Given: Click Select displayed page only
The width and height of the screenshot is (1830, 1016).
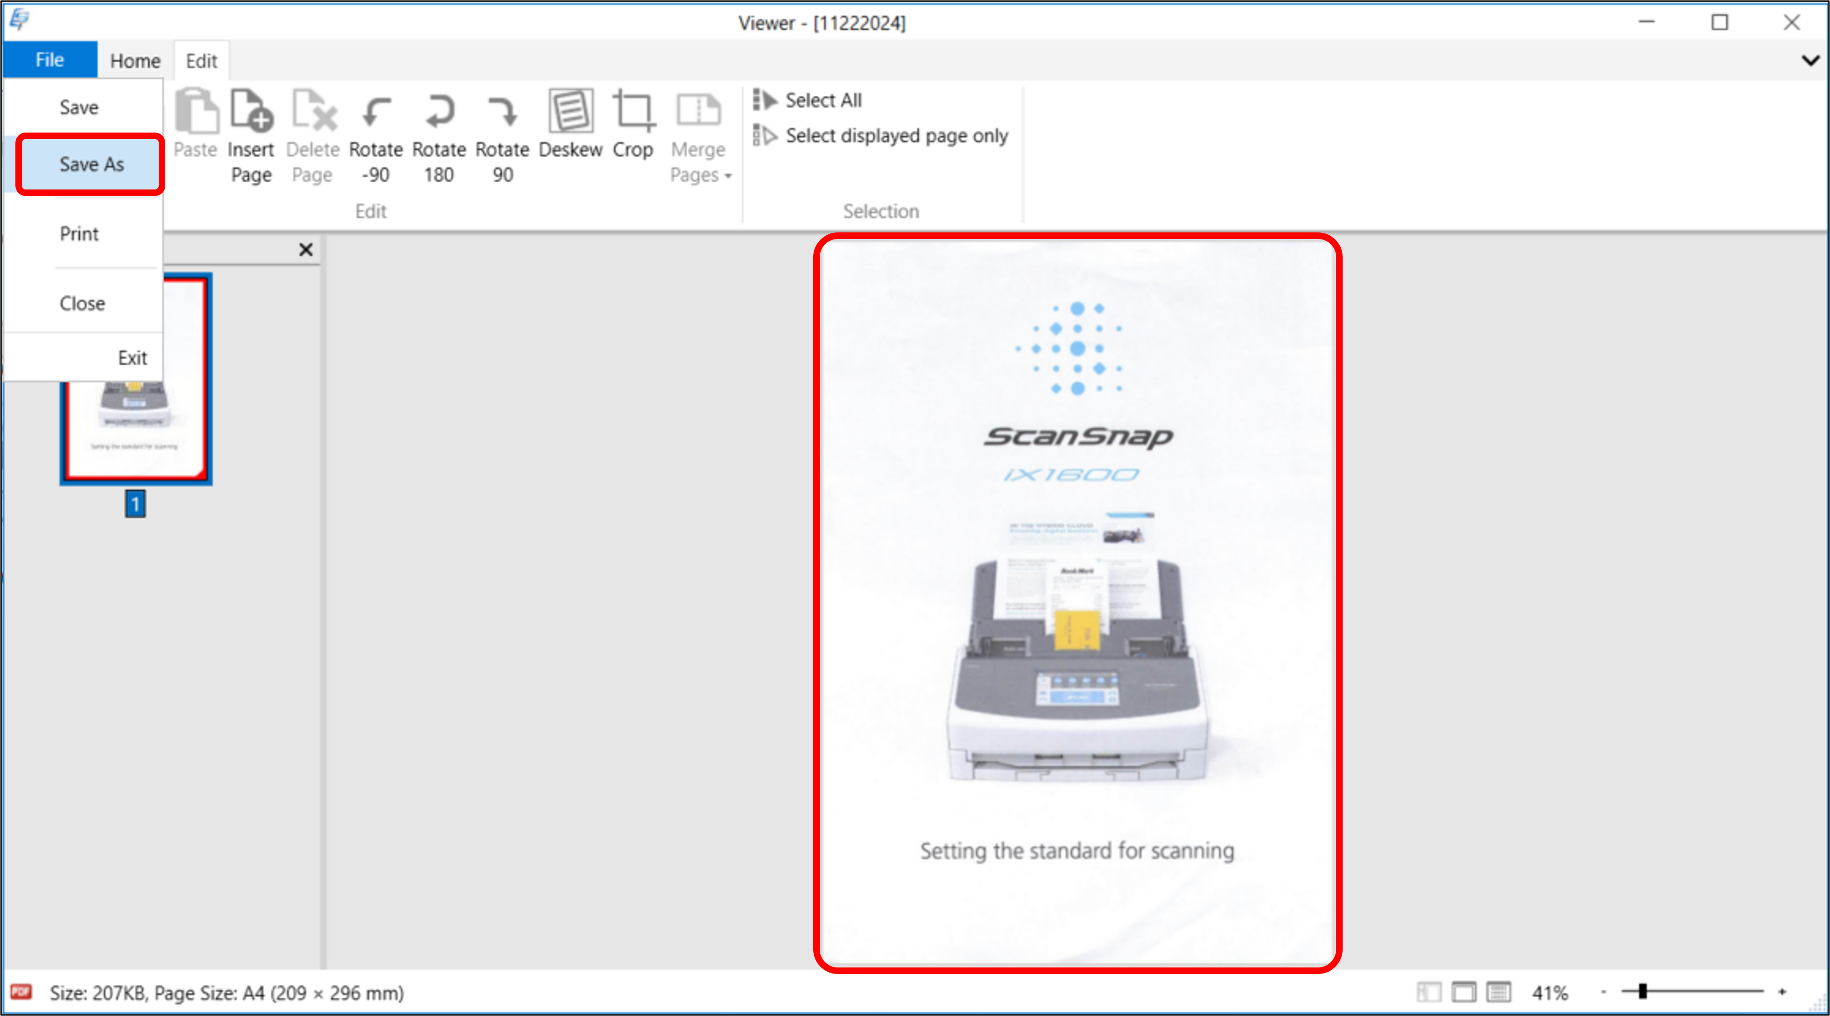Looking at the screenshot, I should (880, 135).
